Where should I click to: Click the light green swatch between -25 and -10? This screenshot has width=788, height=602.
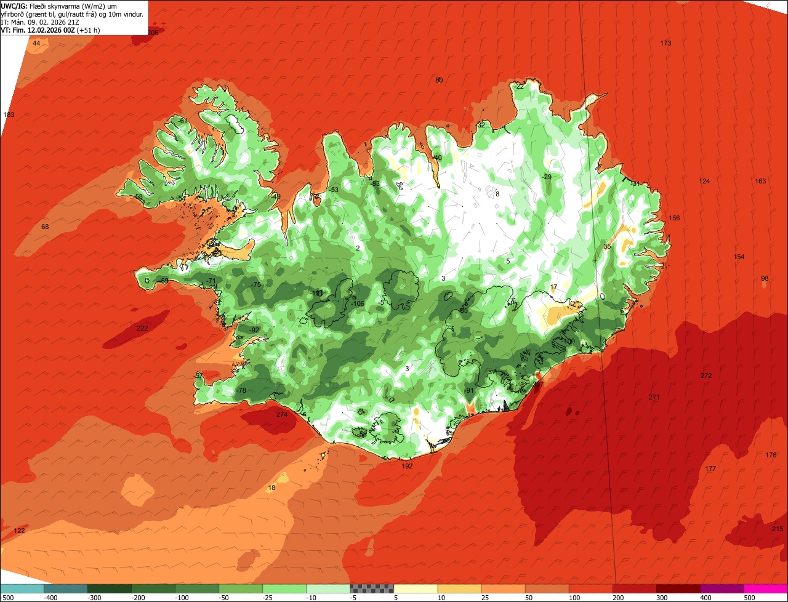click(x=284, y=588)
